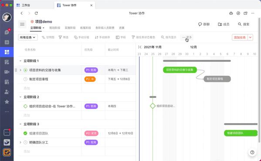Image resolution: width=261 pixels, height=161 pixels.
Task: Toggle status circle of 制定项目章程
Action: point(25,79)
